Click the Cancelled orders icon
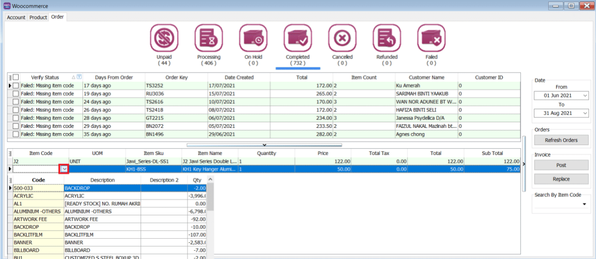The width and height of the screenshot is (596, 259). tap(342, 38)
